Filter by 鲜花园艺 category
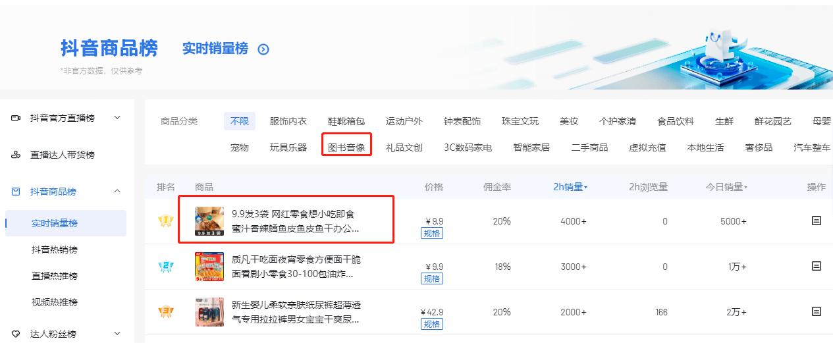This screenshot has width=833, height=343. click(773, 121)
